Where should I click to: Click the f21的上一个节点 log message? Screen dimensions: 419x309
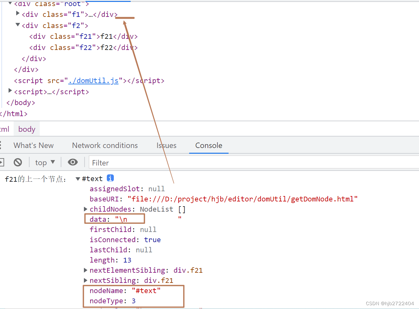click(x=36, y=179)
